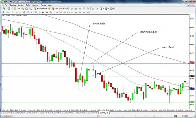Select the text label tool
Viewport: 196px width, 118px height.
(x=36, y=12)
